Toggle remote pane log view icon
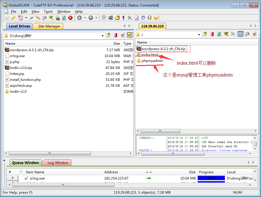This screenshot has width=261, height=197. (x=240, y=34)
